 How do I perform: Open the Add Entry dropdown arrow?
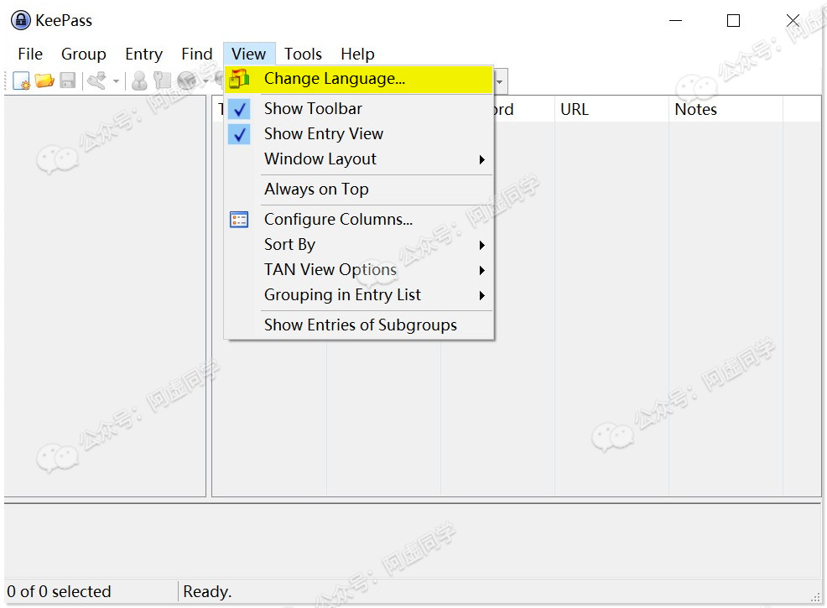[116, 81]
